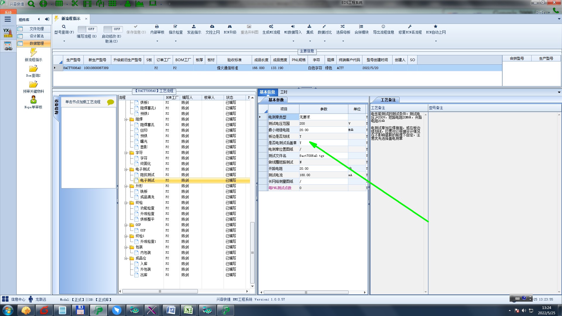Click the 修复ECN丢流程 wrench icon
This screenshot has width=562, height=316.
pyautogui.click(x=410, y=27)
